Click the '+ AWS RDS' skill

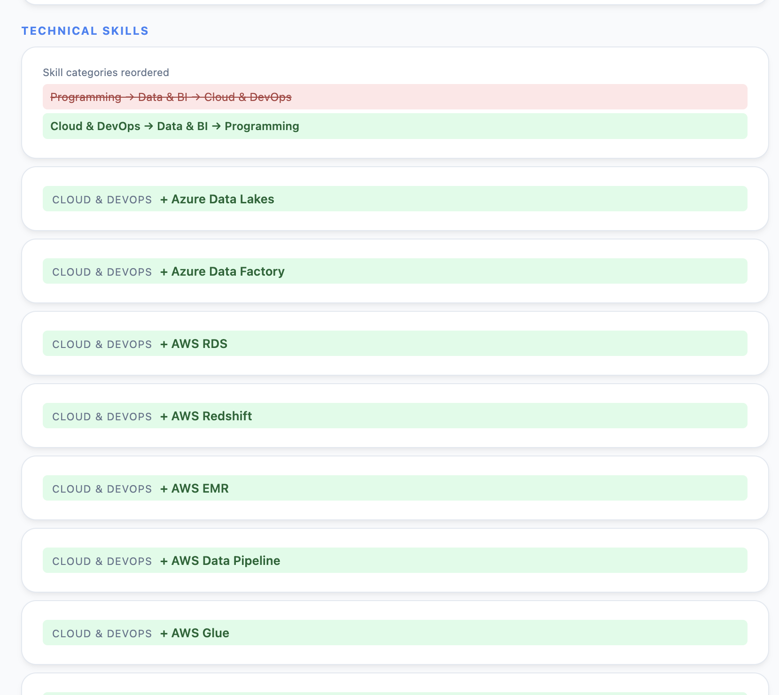click(194, 344)
